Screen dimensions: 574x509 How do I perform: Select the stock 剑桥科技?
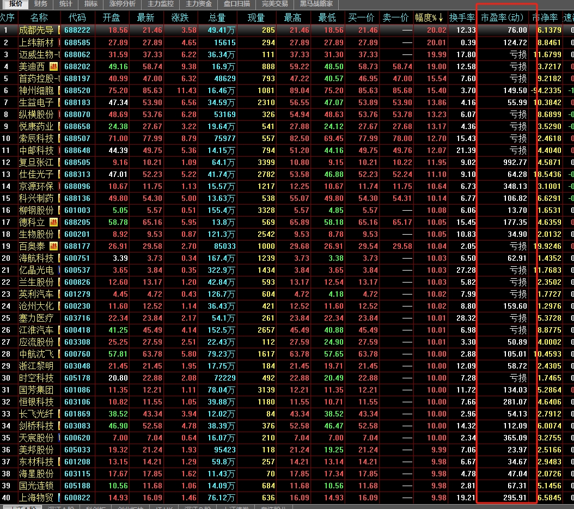(x=36, y=426)
